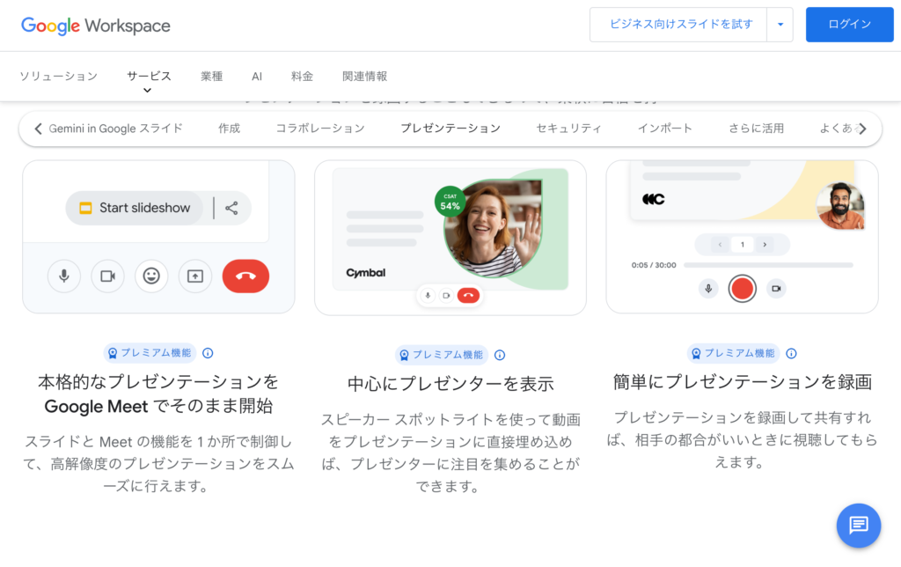Select the プレゼンテーション section tab
Image resolution: width=901 pixels, height=567 pixels.
(450, 129)
